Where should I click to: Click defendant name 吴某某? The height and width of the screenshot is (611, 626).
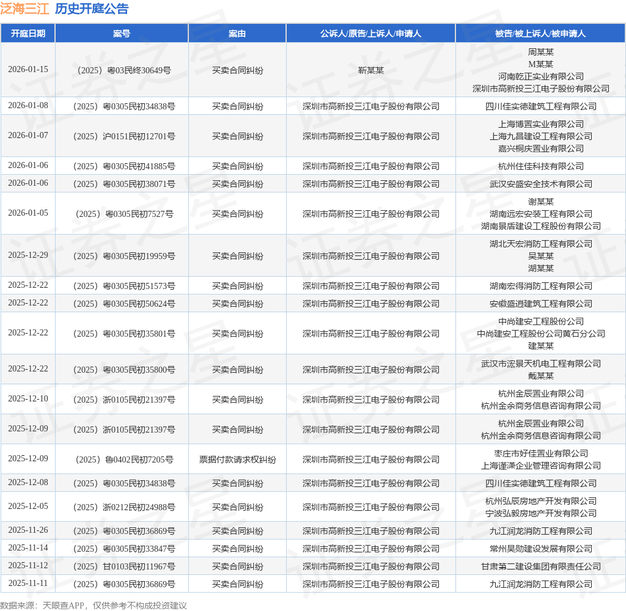[x=540, y=256]
